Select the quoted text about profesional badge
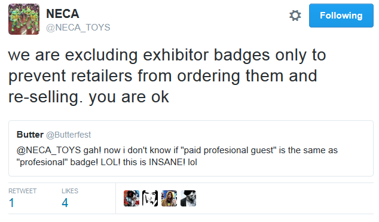379x222 pixels. pyautogui.click(x=177, y=156)
